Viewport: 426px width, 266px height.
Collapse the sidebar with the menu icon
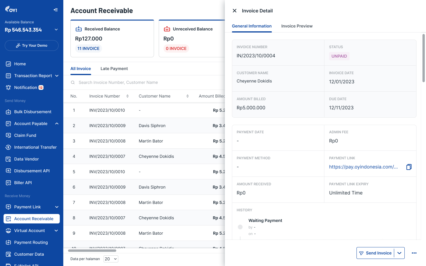tap(56, 10)
